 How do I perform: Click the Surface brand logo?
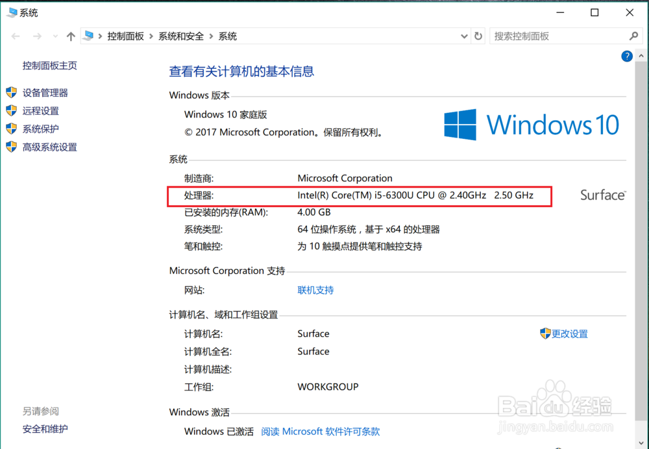pos(603,195)
